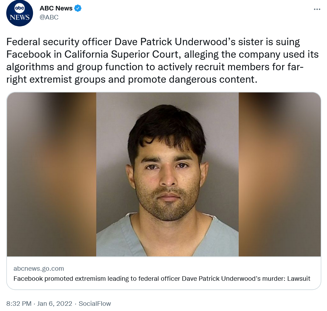
Task: Click the tweet line starting with 'algorithms and group function'
Action: pyautogui.click(x=155, y=67)
